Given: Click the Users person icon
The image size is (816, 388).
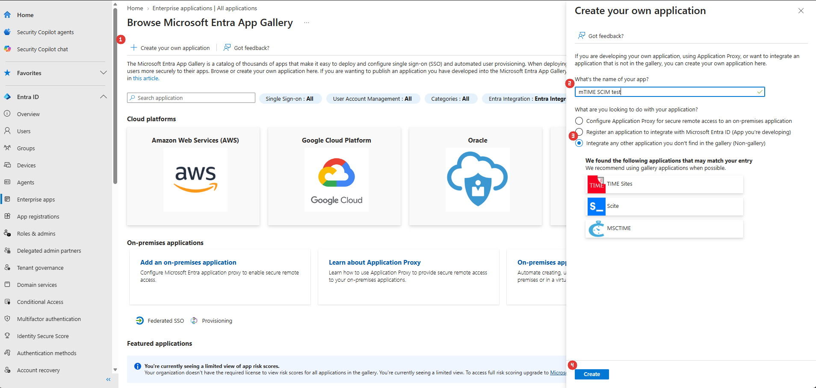Looking at the screenshot, I should click(x=7, y=131).
